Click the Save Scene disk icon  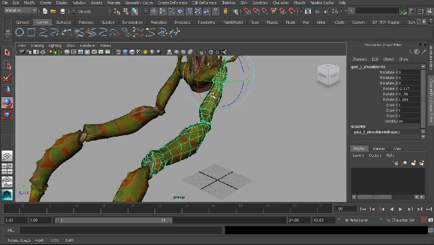coord(62,11)
